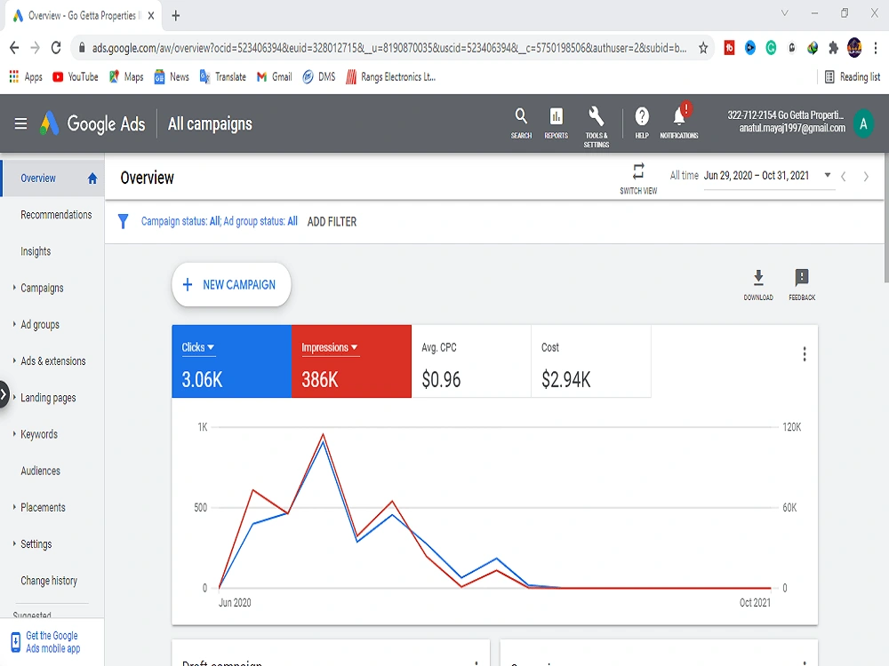This screenshot has width=889, height=666.
Task: Open the Reading list
Action: point(853,77)
